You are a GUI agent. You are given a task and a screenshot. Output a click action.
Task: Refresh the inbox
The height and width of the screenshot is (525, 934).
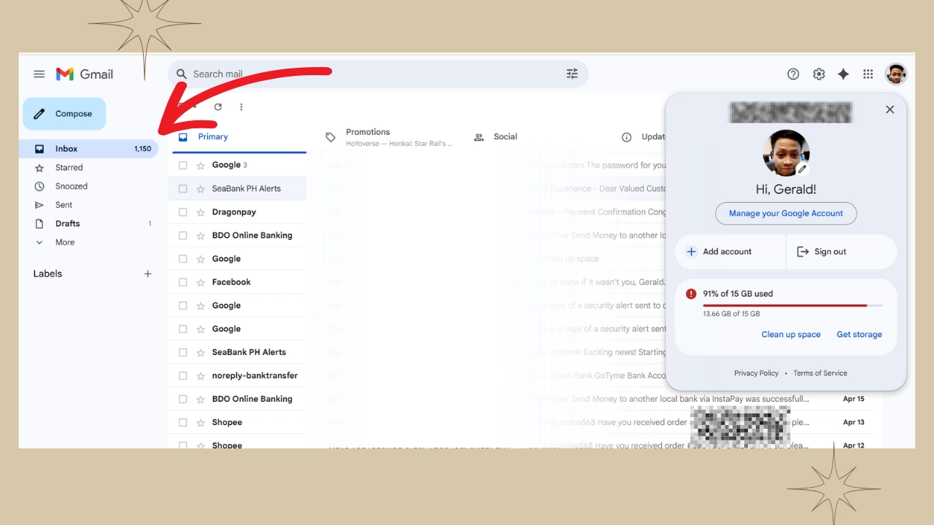point(217,106)
